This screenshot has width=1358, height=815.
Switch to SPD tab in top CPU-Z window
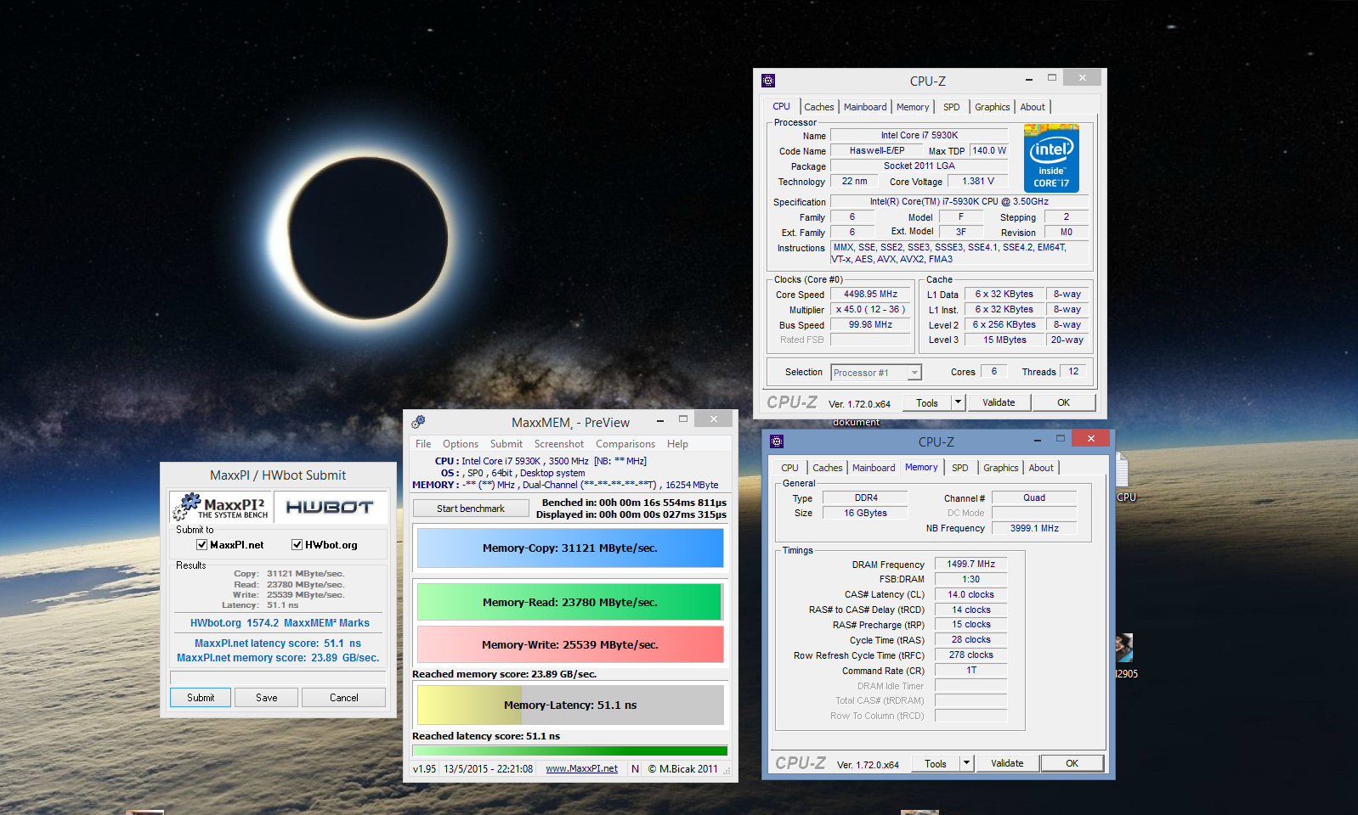pos(952,107)
